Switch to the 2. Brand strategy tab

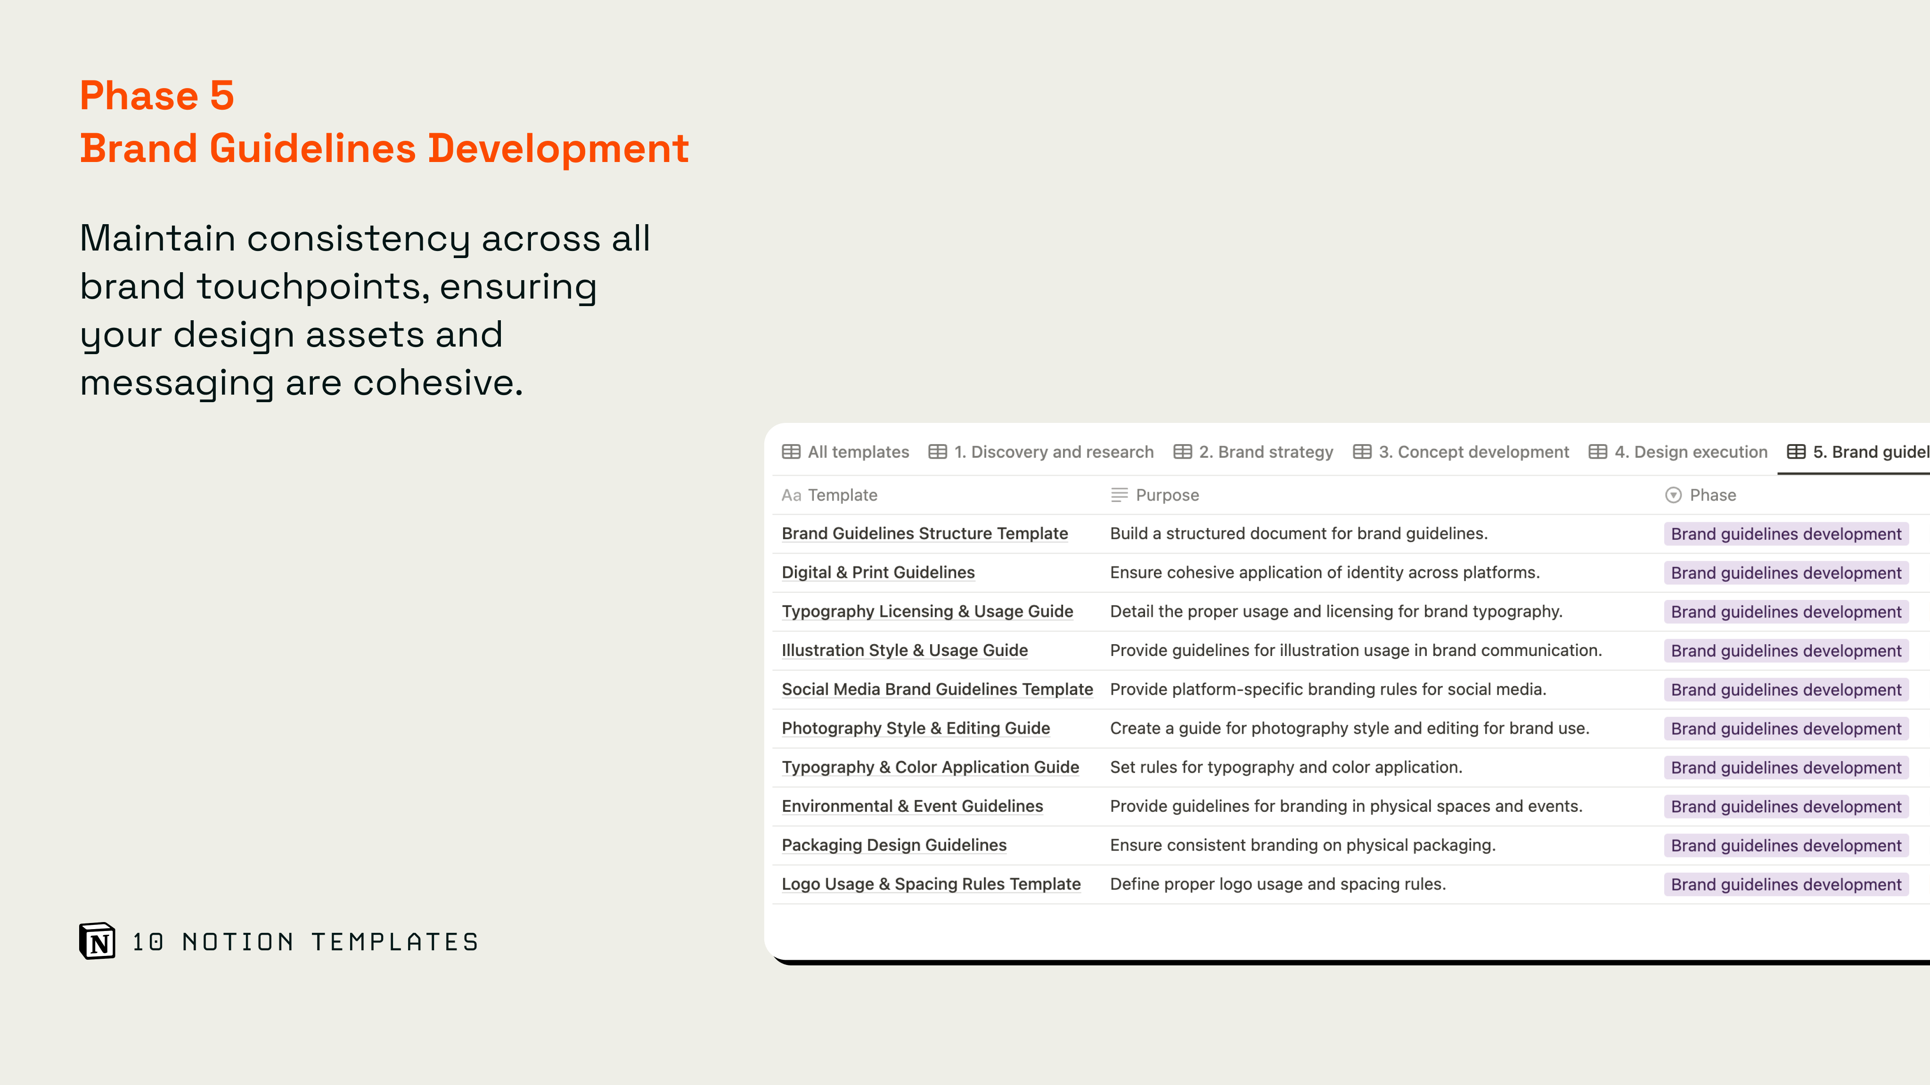pyautogui.click(x=1266, y=452)
